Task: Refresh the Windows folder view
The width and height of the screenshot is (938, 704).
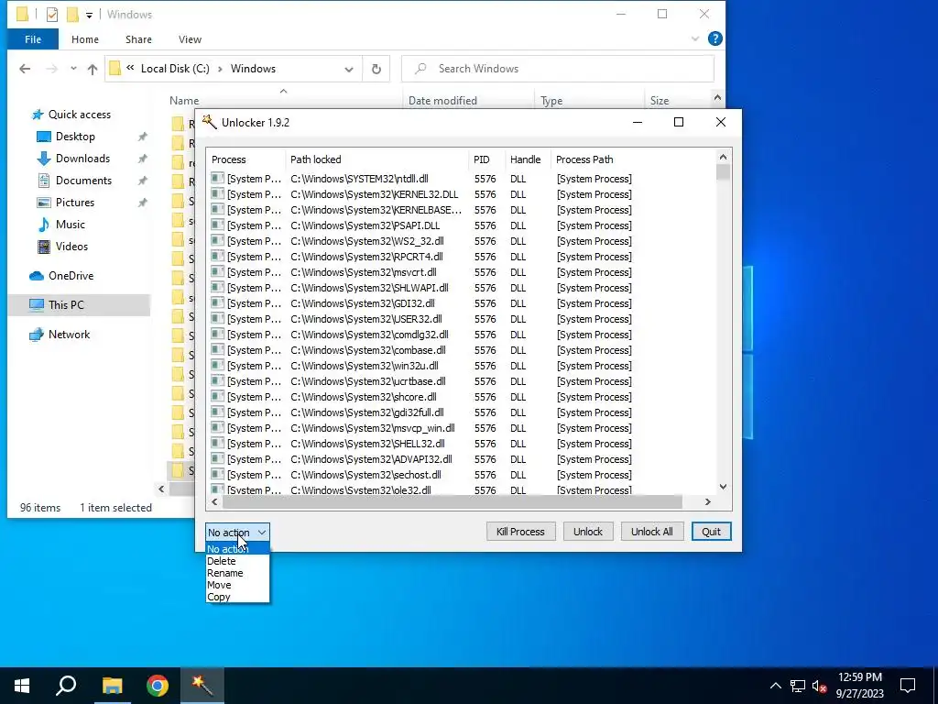Action: click(x=376, y=69)
